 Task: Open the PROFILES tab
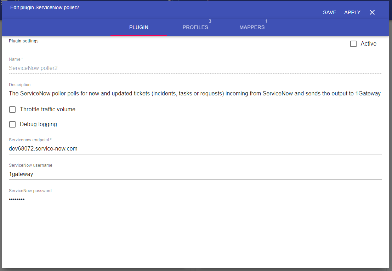(195, 27)
